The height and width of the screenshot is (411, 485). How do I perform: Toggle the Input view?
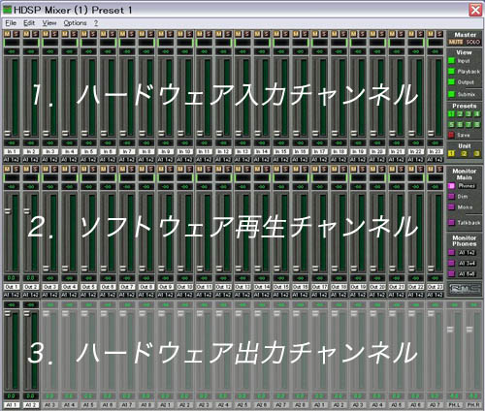[451, 61]
